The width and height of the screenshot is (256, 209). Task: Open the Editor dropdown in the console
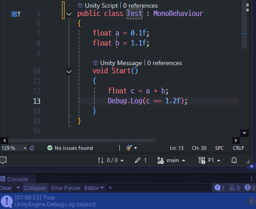click(94, 188)
